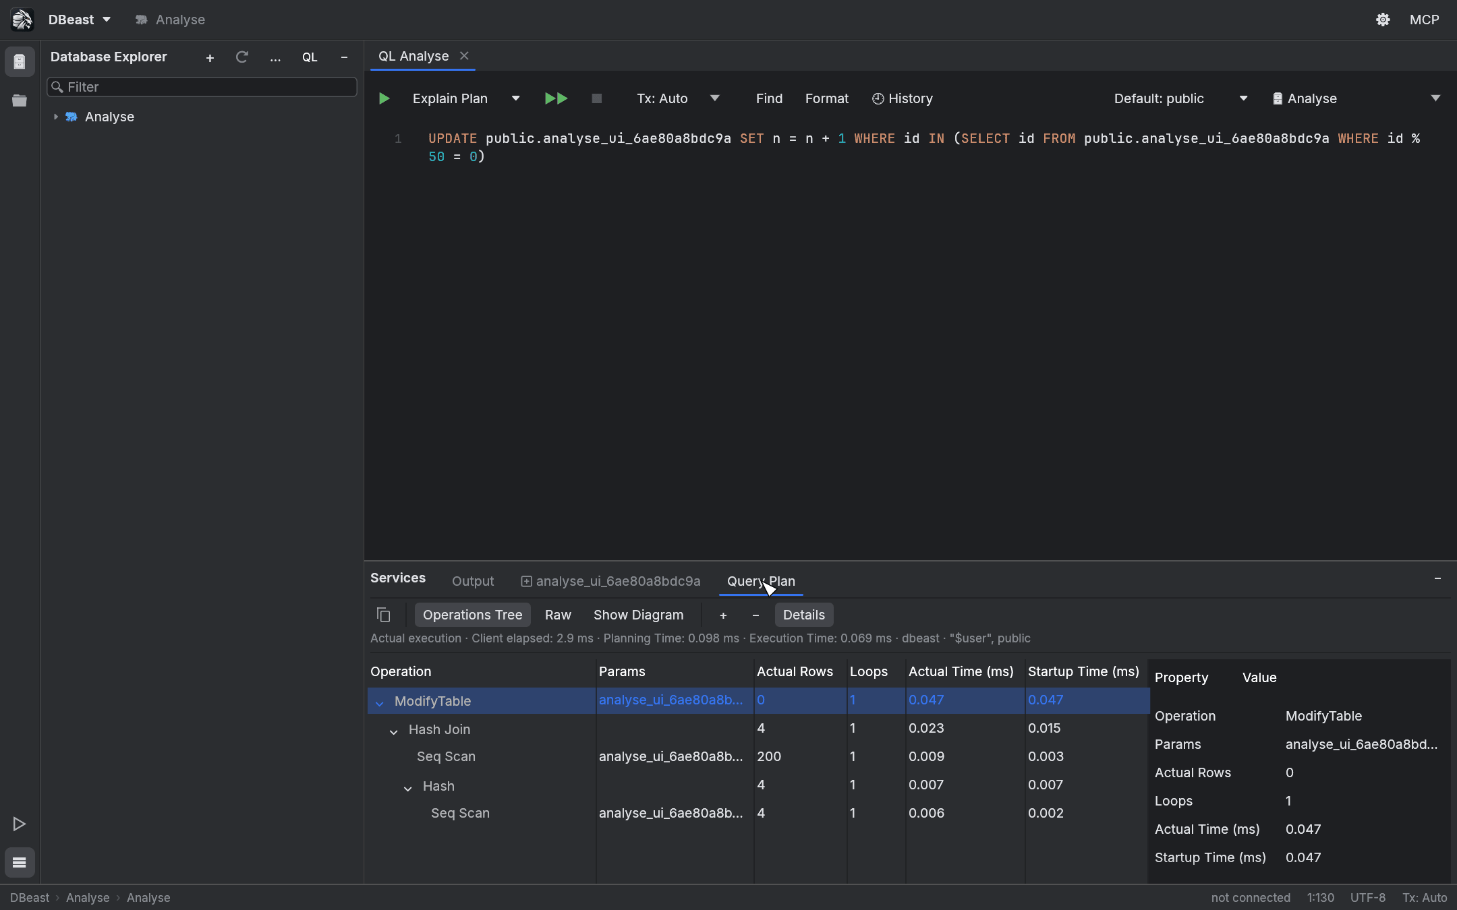The width and height of the screenshot is (1457, 910).
Task: Open the analyse_ui_6ae80a8bdc9a result tab
Action: pyautogui.click(x=610, y=581)
